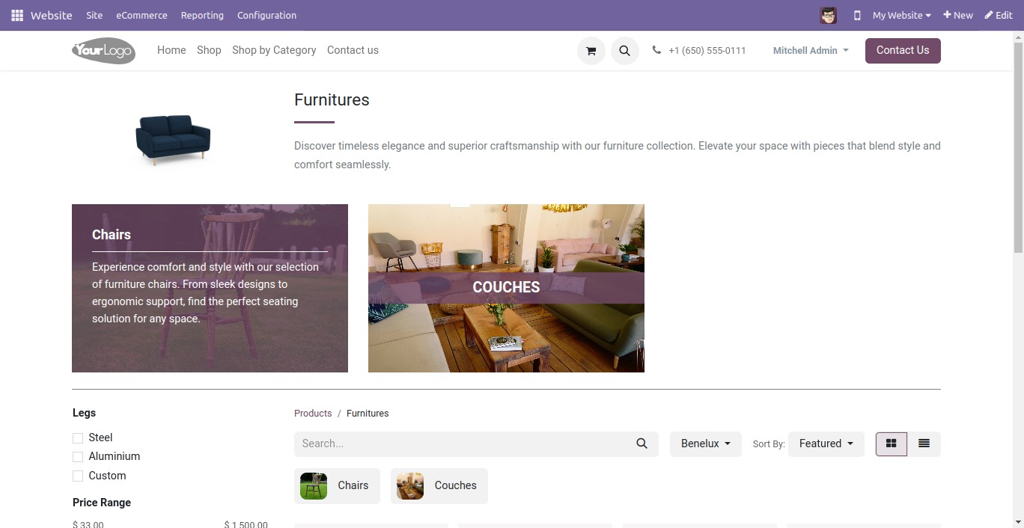Click the blue sofa category image

(173, 140)
